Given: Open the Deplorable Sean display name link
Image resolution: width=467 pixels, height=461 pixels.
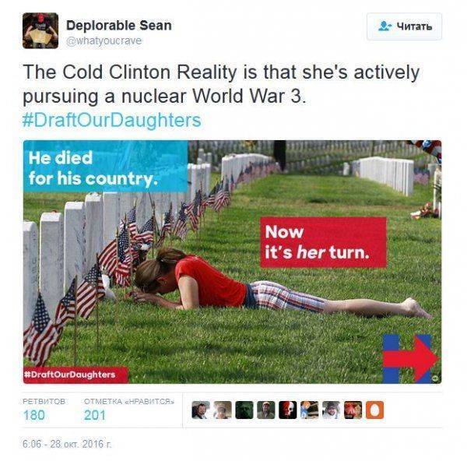Looking at the screenshot, I should (119, 26).
